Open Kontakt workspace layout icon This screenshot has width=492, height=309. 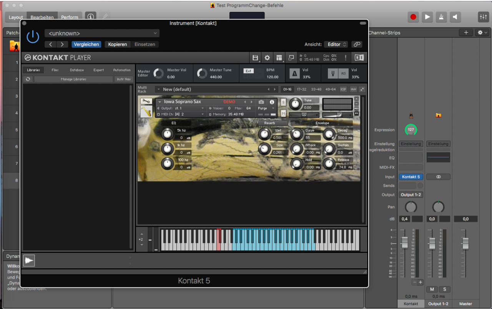point(279,58)
